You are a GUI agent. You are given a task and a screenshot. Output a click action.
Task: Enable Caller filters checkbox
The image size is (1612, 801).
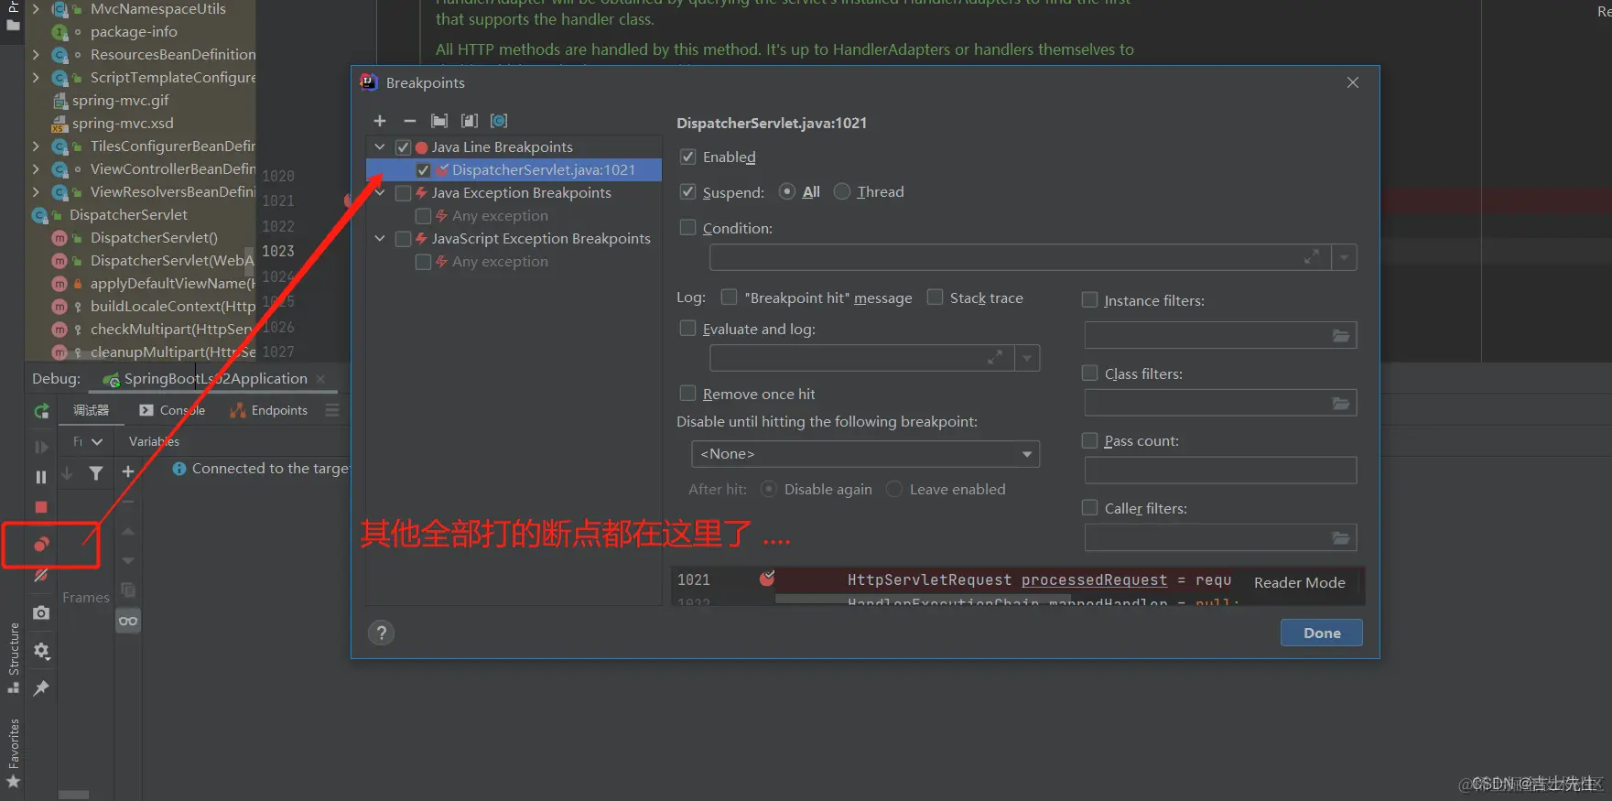1090,507
